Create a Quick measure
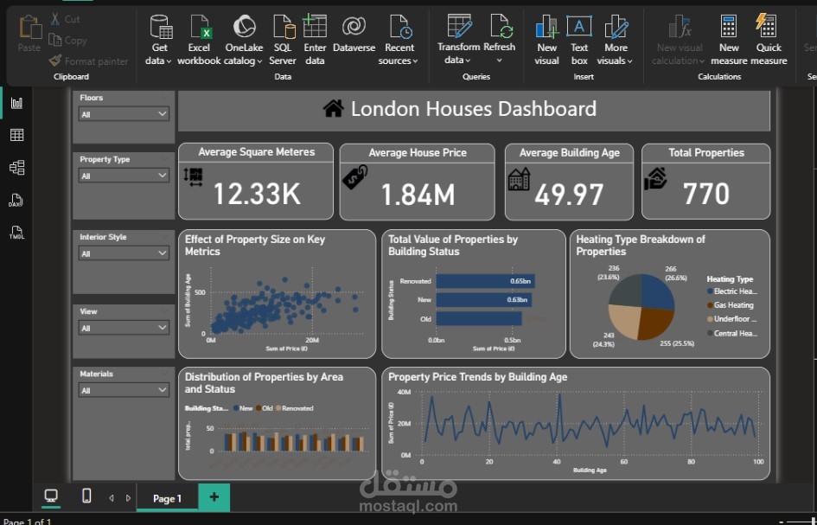 click(x=768, y=28)
